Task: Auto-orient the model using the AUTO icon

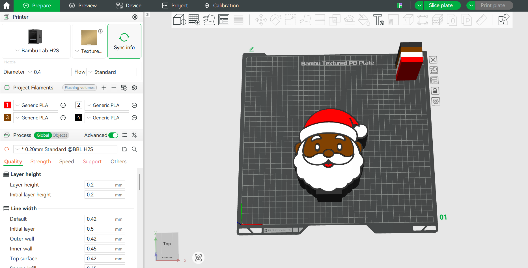Action: pyautogui.click(x=209, y=20)
